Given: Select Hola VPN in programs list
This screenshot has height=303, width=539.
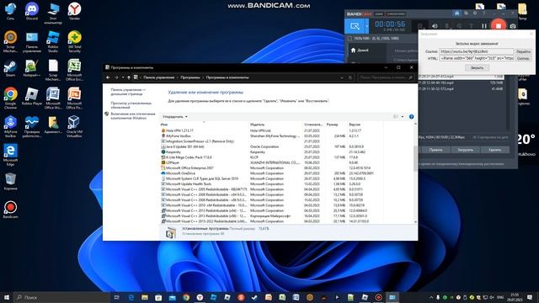Looking at the screenshot, I should coord(271,130).
